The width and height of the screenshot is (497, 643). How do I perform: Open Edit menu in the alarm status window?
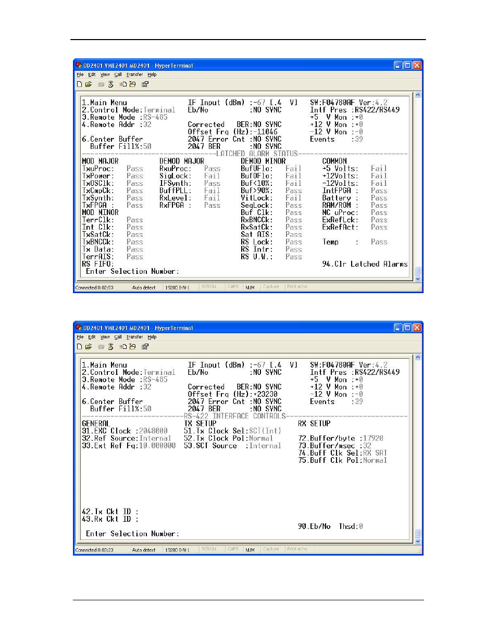92,74
